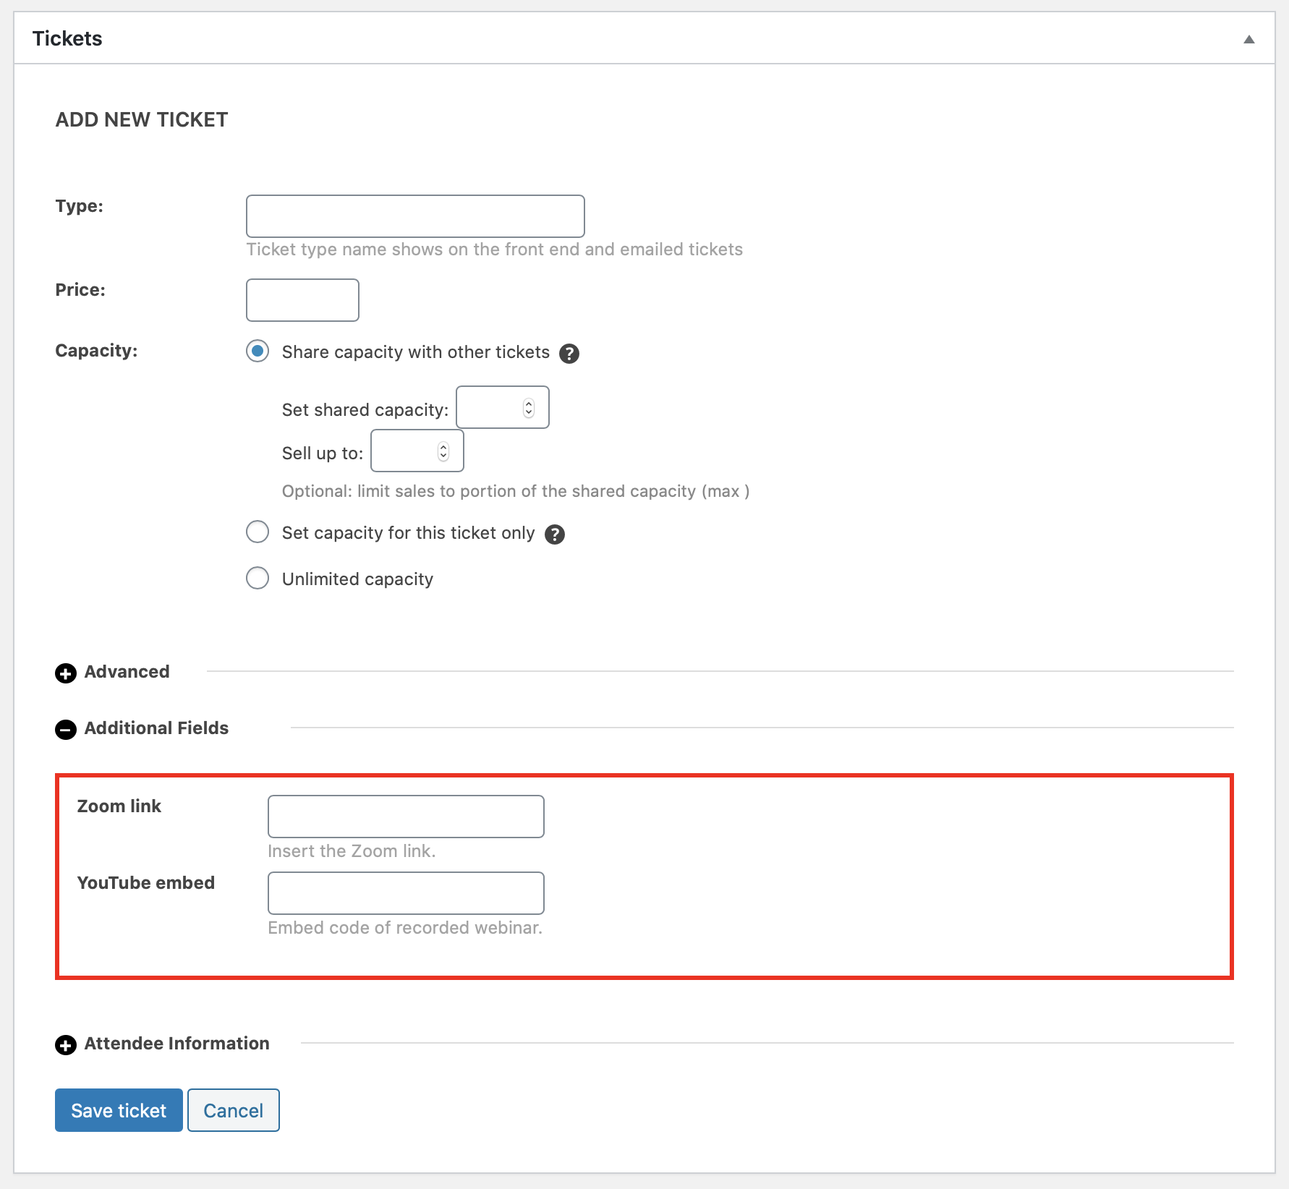Click the Cancel button

234,1110
